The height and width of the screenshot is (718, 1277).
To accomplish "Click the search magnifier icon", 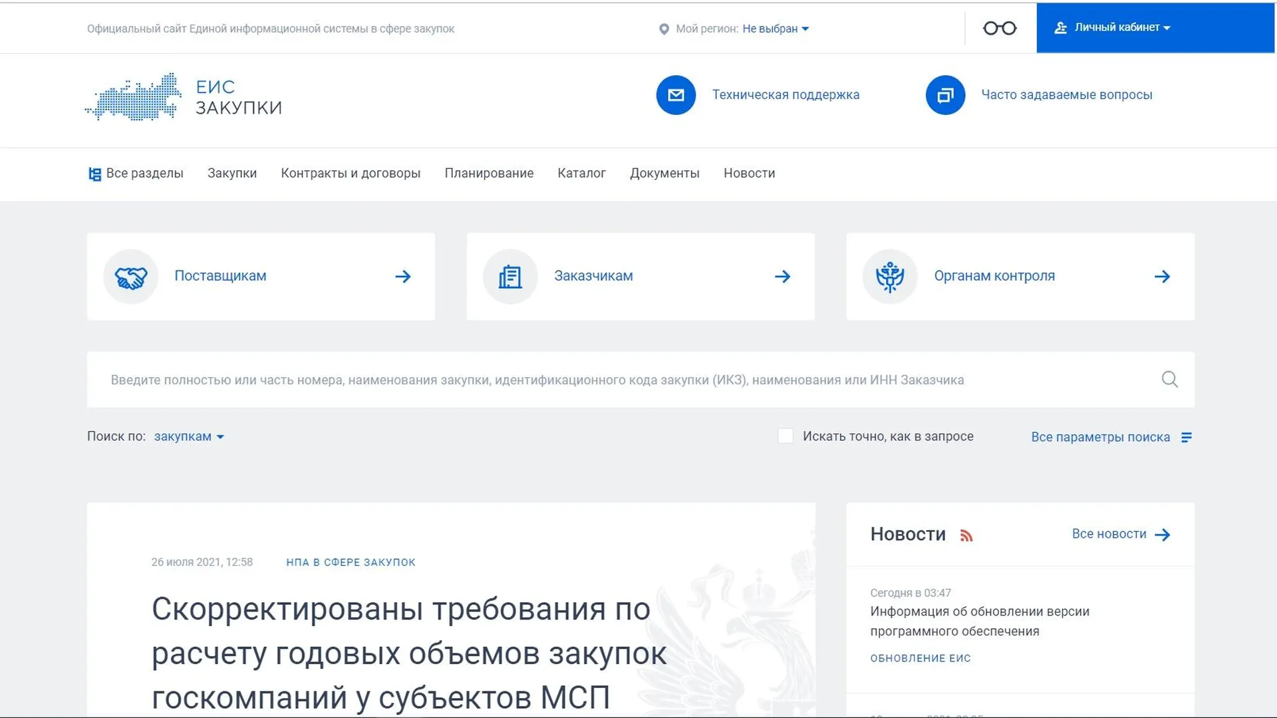I will (1170, 380).
